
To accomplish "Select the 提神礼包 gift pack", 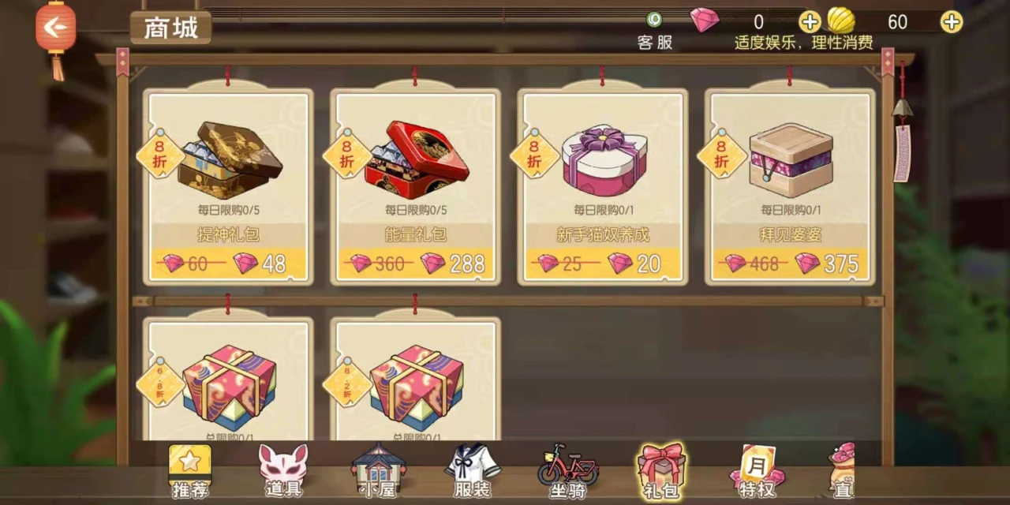I will point(228,186).
